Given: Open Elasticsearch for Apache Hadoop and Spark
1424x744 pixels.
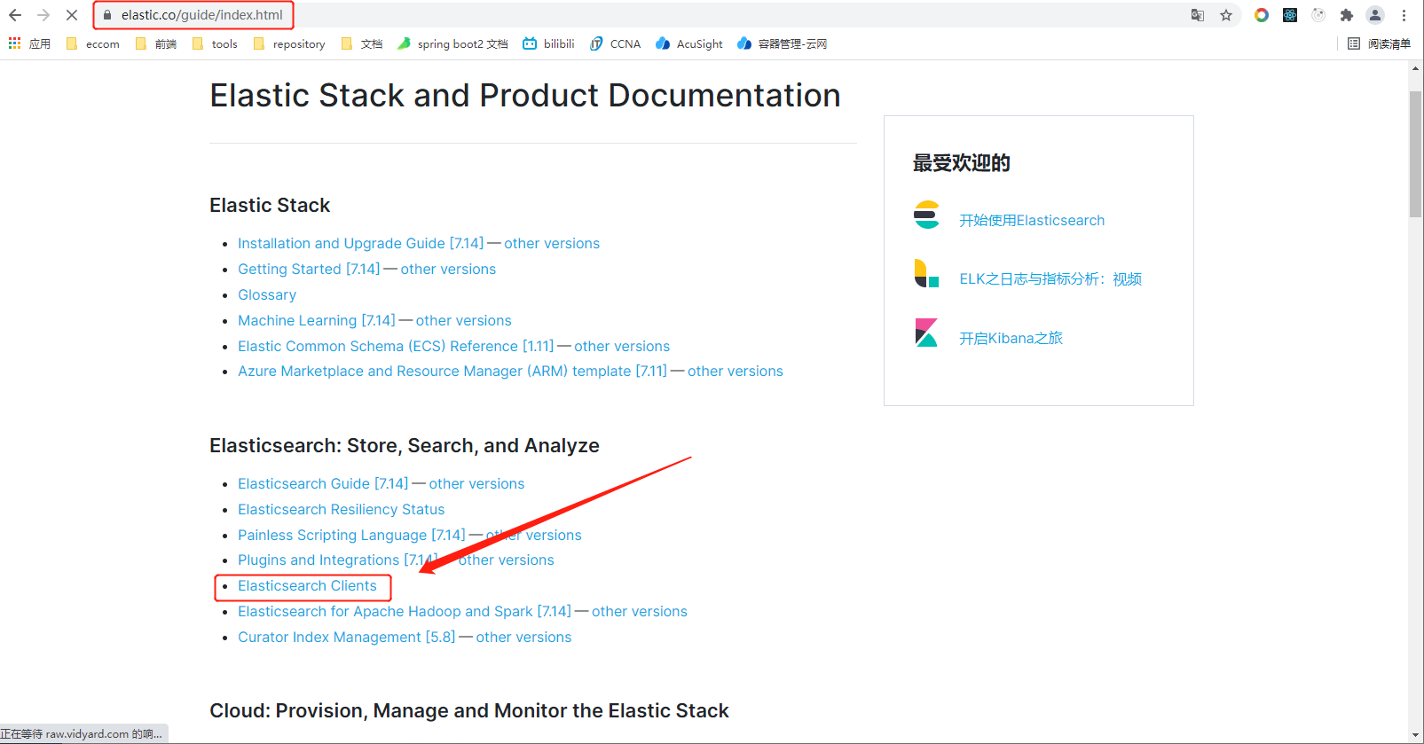Looking at the screenshot, I should pos(405,611).
